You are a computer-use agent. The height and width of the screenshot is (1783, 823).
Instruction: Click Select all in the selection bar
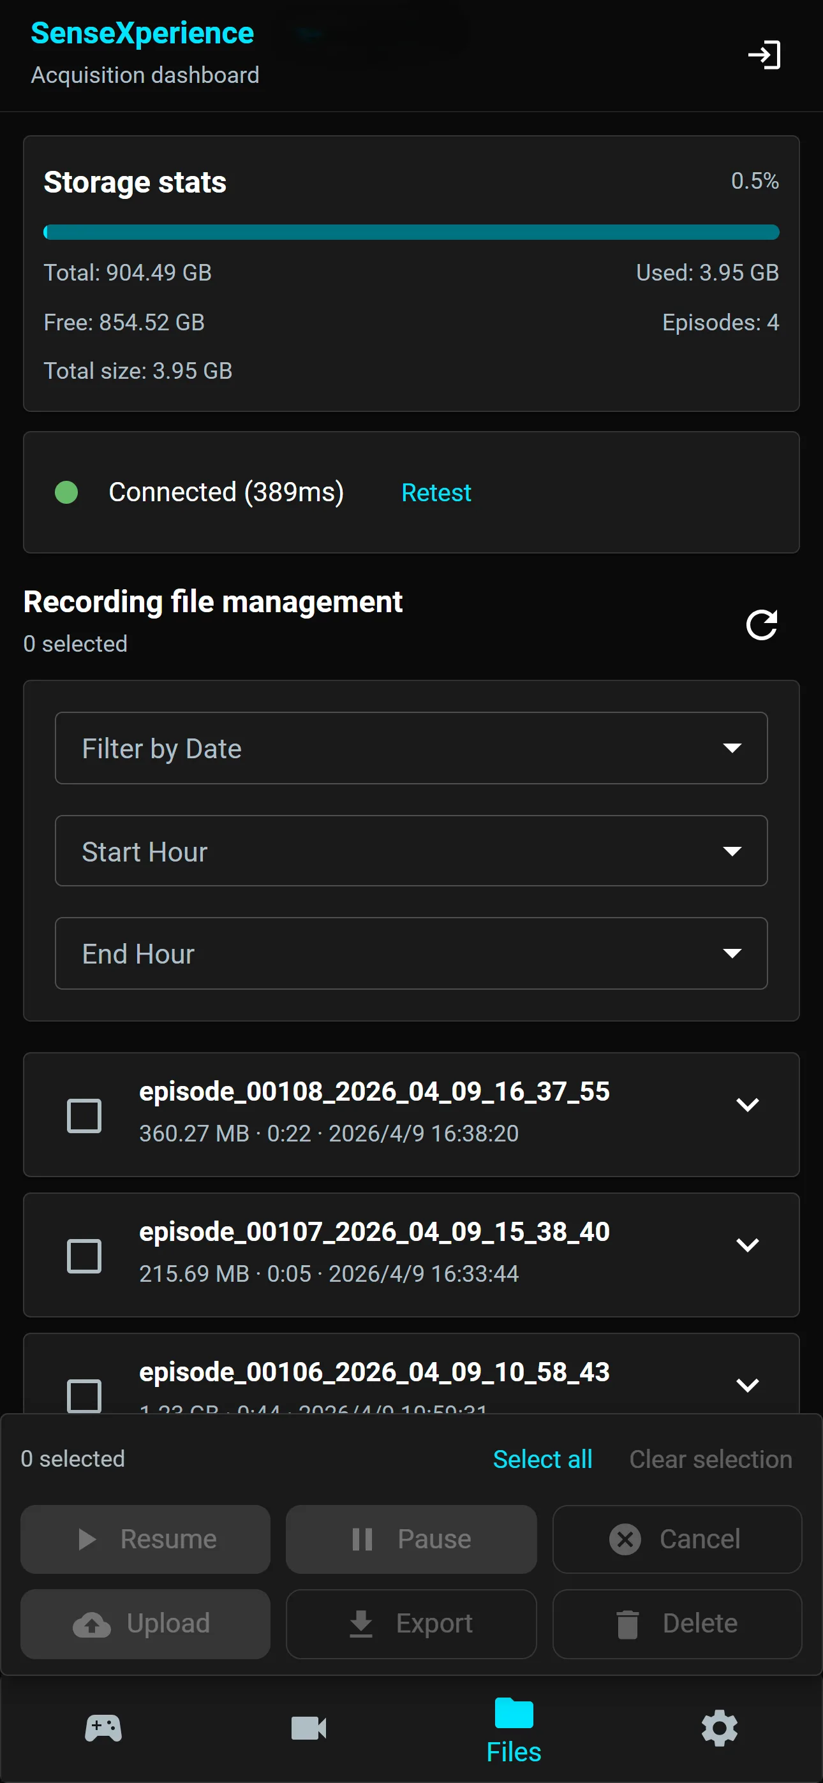(542, 1458)
